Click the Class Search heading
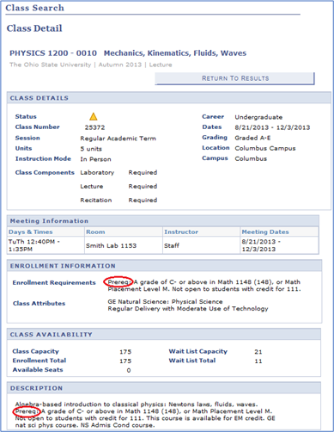Screen dimensions: 334x432 pyautogui.click(x=34, y=8)
